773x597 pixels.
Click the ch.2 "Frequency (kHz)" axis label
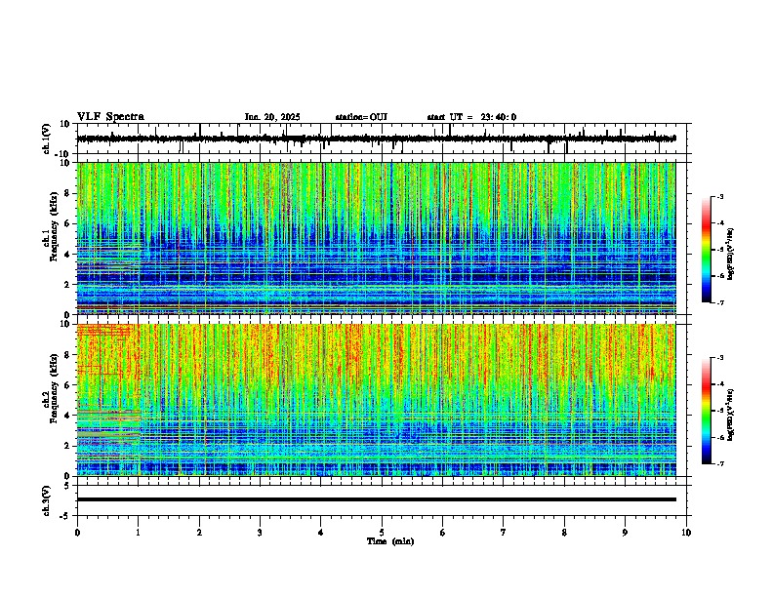[54, 387]
